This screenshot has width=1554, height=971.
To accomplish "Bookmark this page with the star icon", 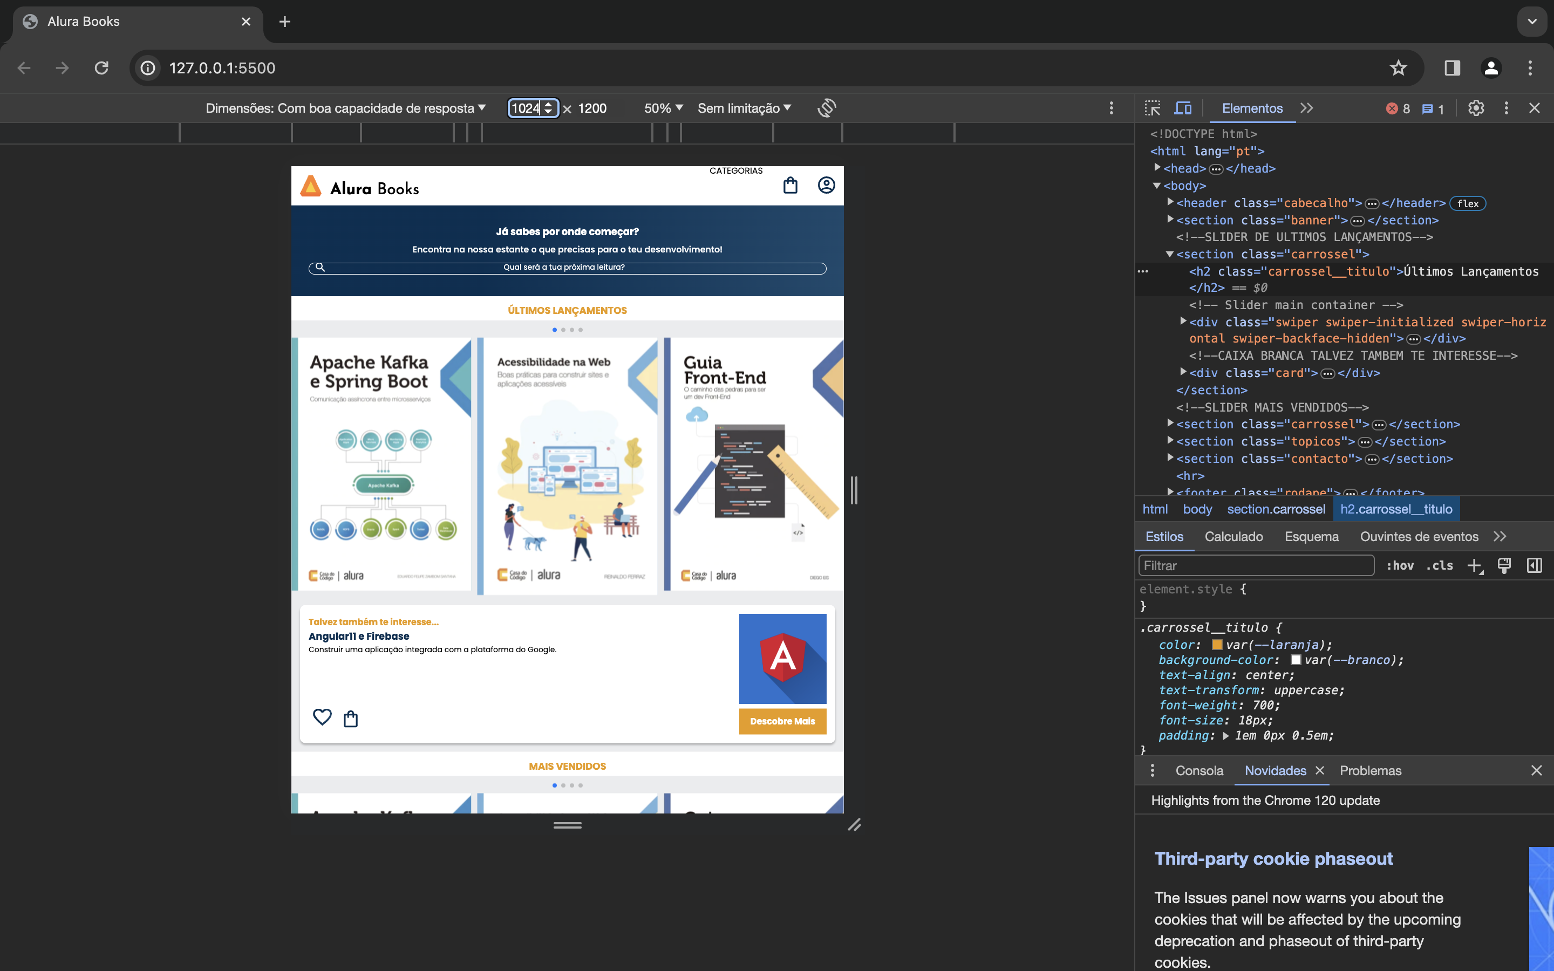I will point(1398,68).
